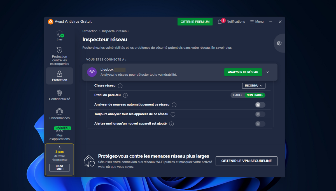
Task: Show info for Toujours analyser tous les appareils
Action: pos(173,114)
